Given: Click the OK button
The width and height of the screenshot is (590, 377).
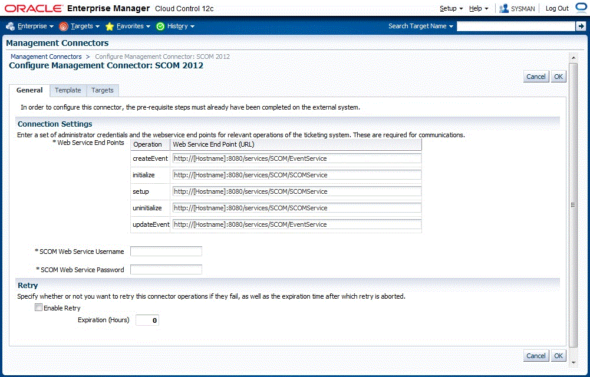Looking at the screenshot, I should tap(558, 76).
